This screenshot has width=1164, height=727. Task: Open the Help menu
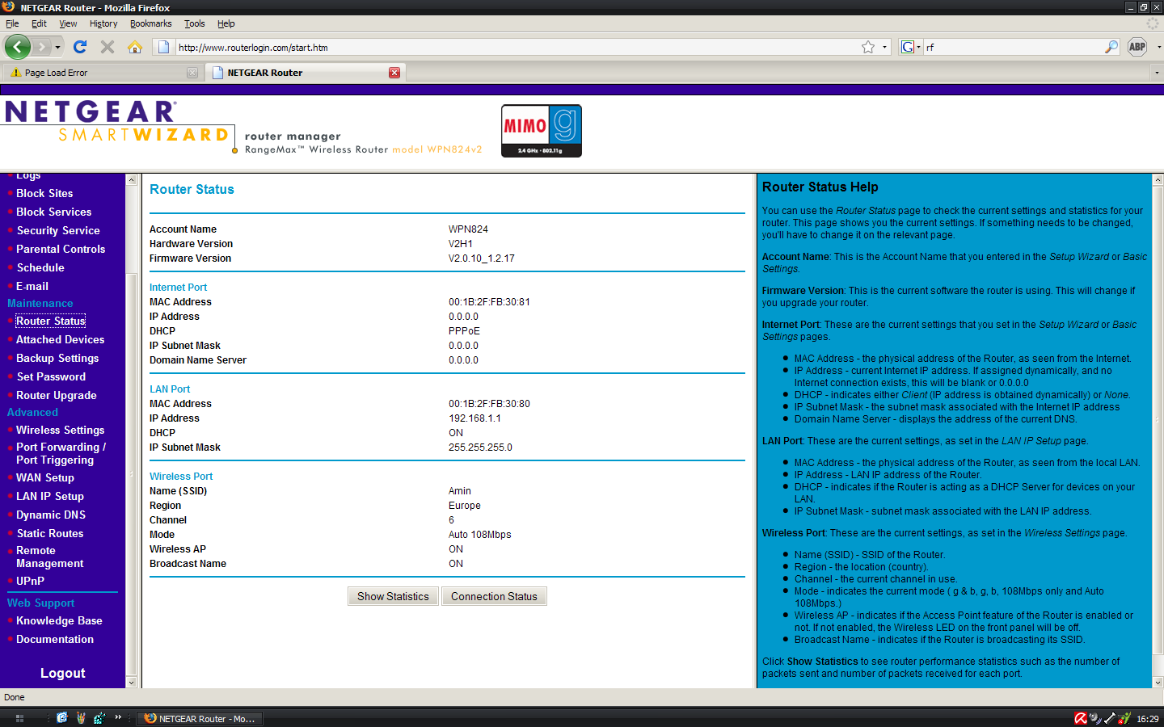(226, 23)
